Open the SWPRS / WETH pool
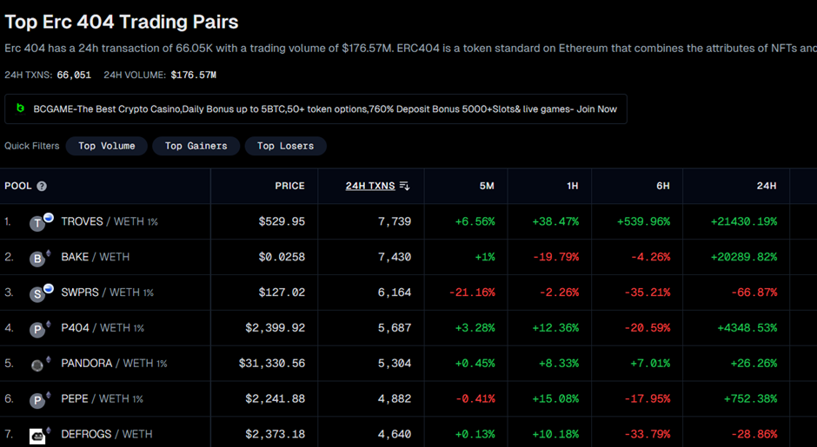Viewport: 817px width, 447px height. [x=107, y=293]
